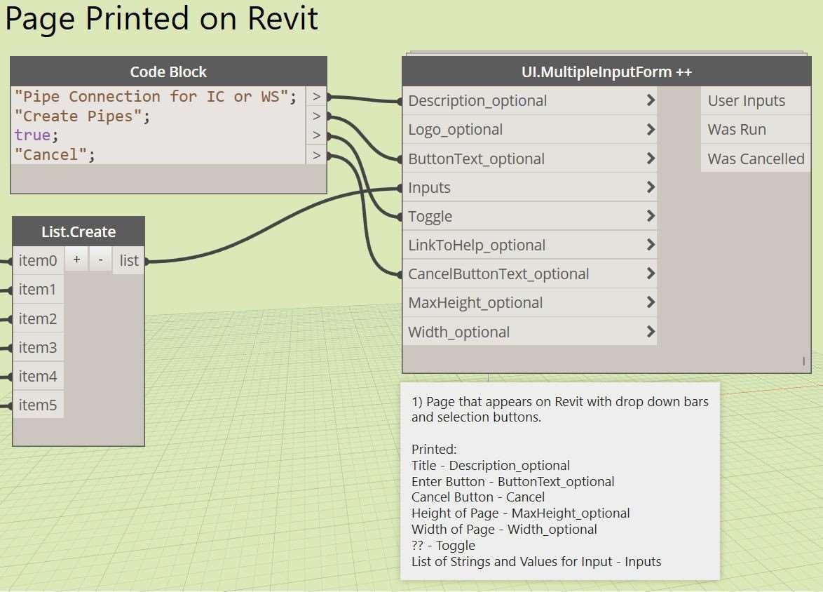
Task: Click output arrow for "Create Pipes" line
Action: click(x=316, y=116)
